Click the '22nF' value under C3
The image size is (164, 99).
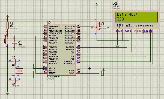click(14, 84)
